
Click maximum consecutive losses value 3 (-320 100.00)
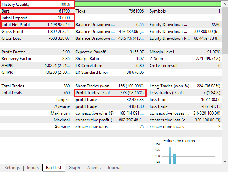tap(207, 113)
